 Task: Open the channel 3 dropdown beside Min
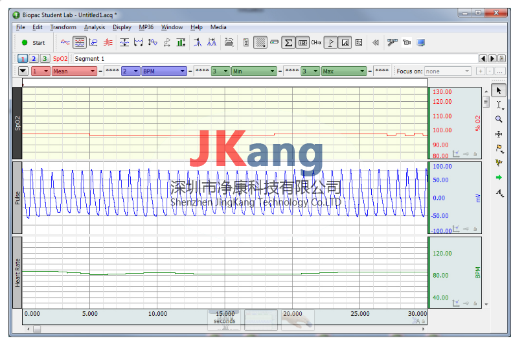click(220, 71)
